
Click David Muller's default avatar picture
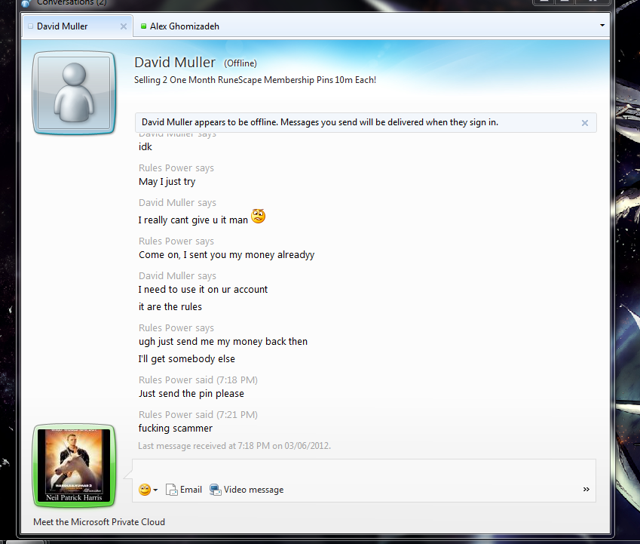(74, 93)
